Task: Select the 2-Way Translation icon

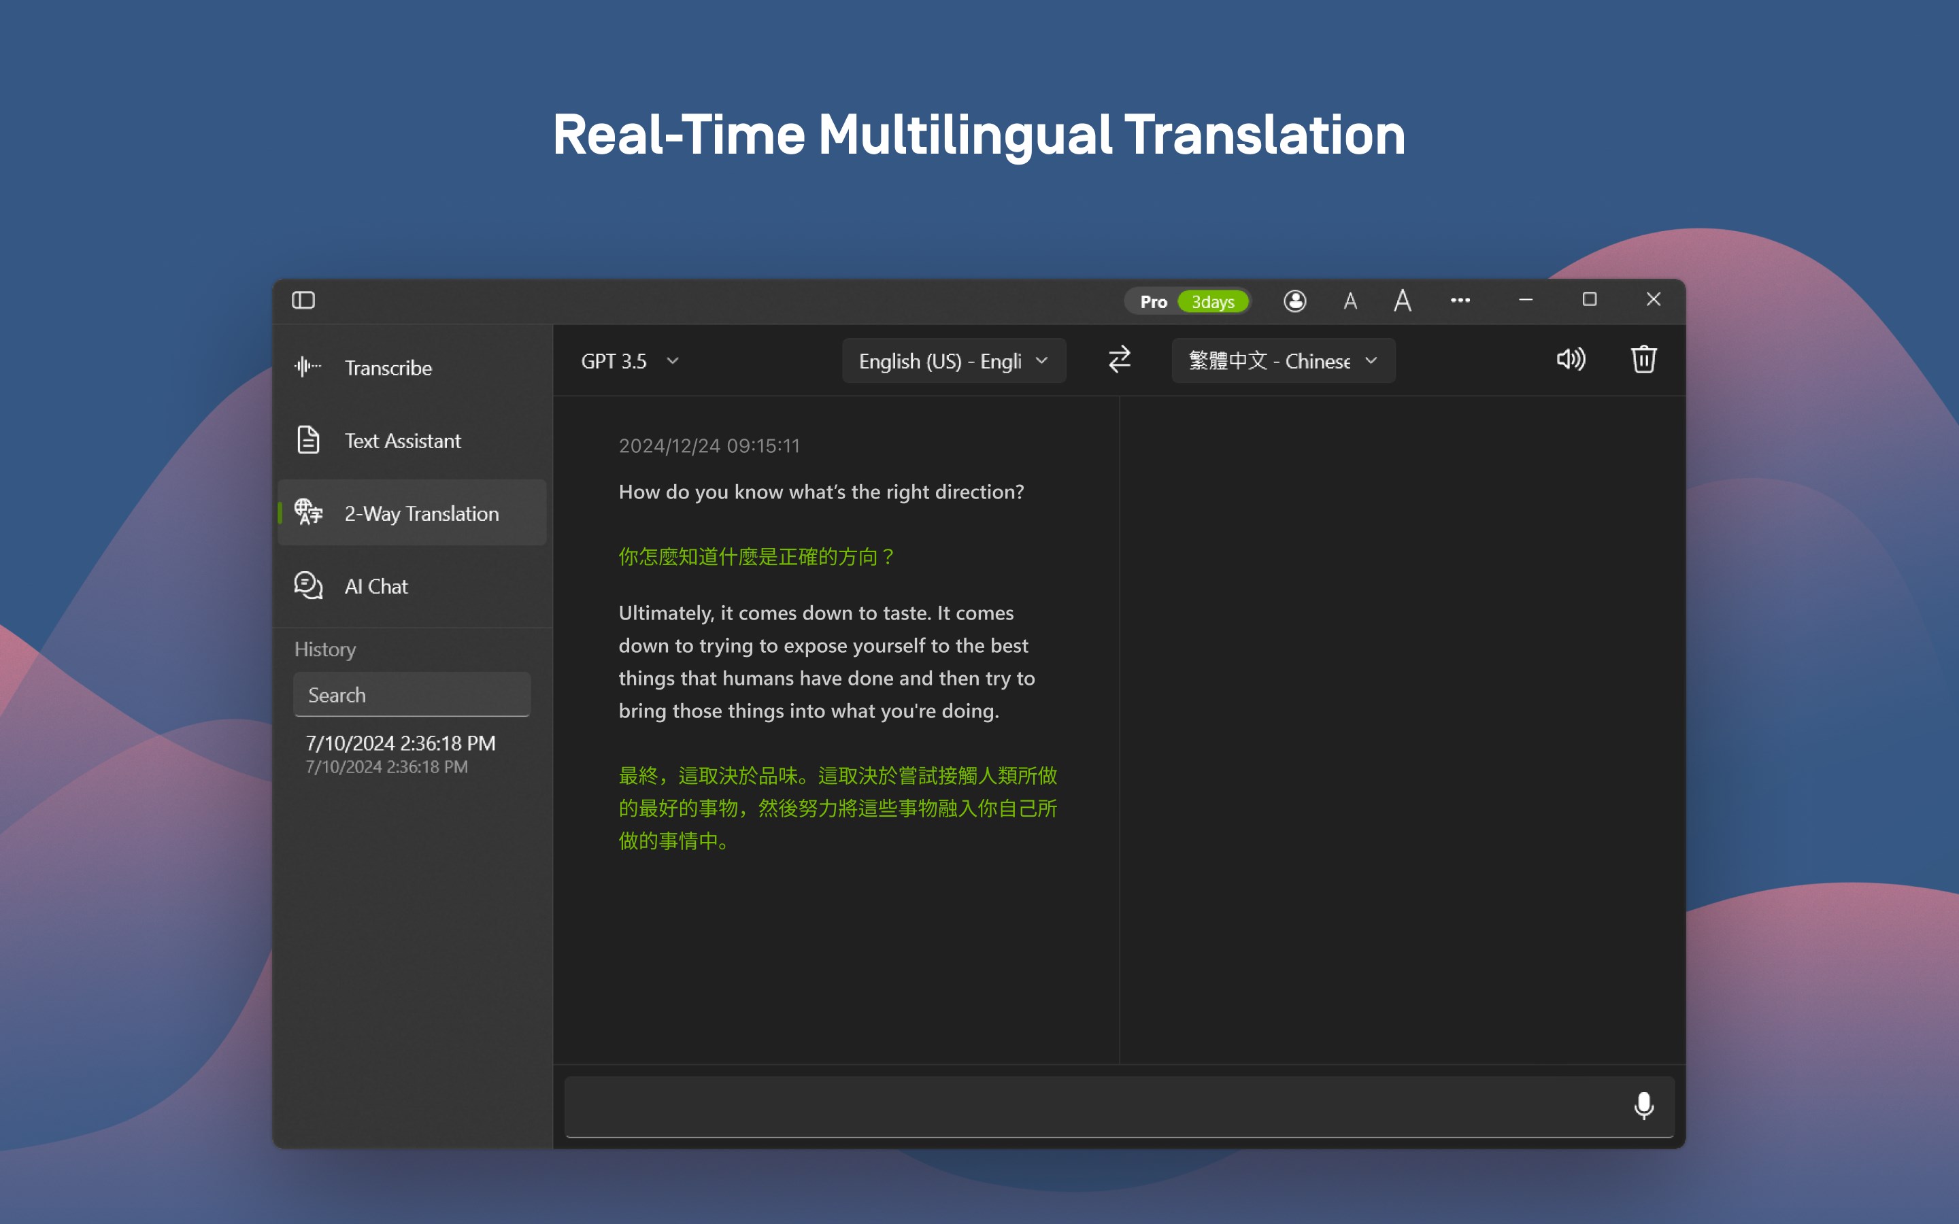Action: pyautogui.click(x=308, y=513)
